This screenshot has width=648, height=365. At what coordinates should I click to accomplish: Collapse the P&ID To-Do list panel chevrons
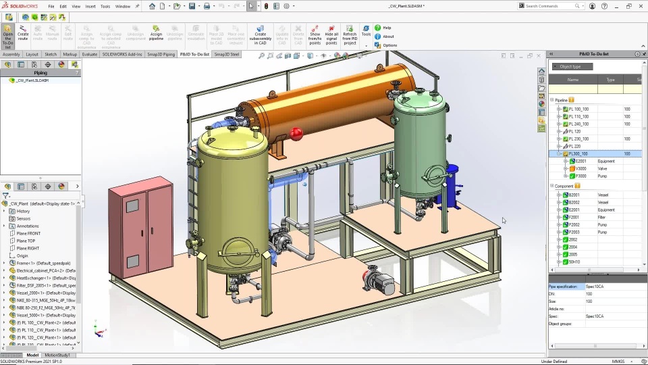pyautogui.click(x=551, y=54)
